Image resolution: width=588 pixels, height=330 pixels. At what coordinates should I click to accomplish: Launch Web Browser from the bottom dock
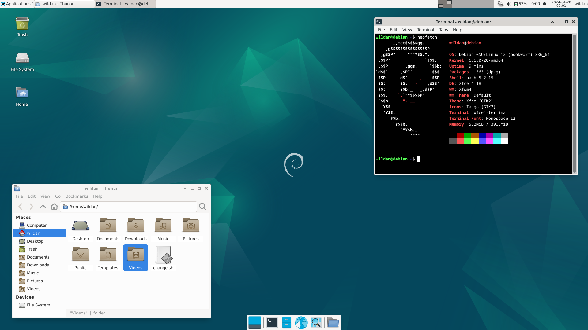[x=301, y=323]
